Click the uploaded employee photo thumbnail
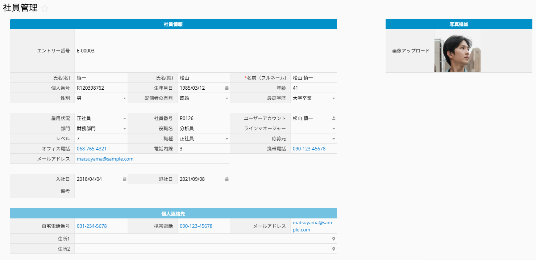The image size is (536, 260). point(457,51)
